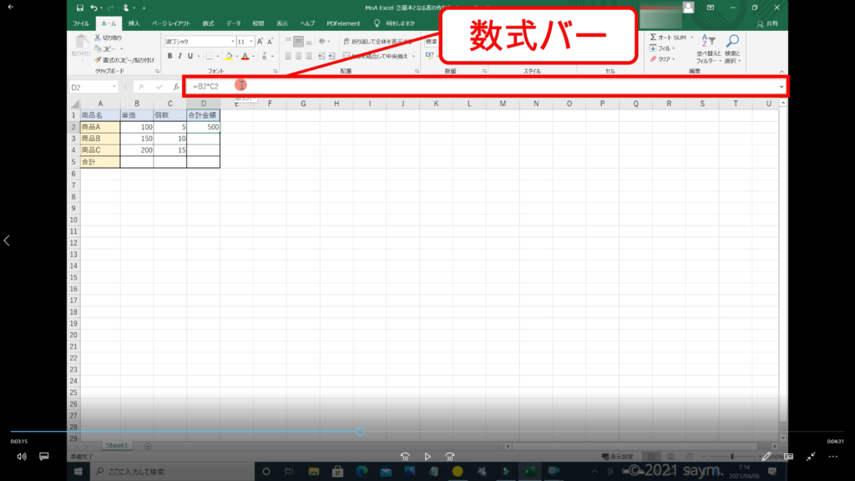The image size is (855, 481).
Task: Click the Clear (クリア) eraser icon
Action: pyautogui.click(x=653, y=59)
